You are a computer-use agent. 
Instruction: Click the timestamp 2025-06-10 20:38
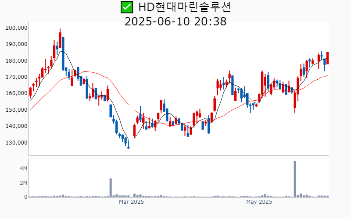point(175,21)
